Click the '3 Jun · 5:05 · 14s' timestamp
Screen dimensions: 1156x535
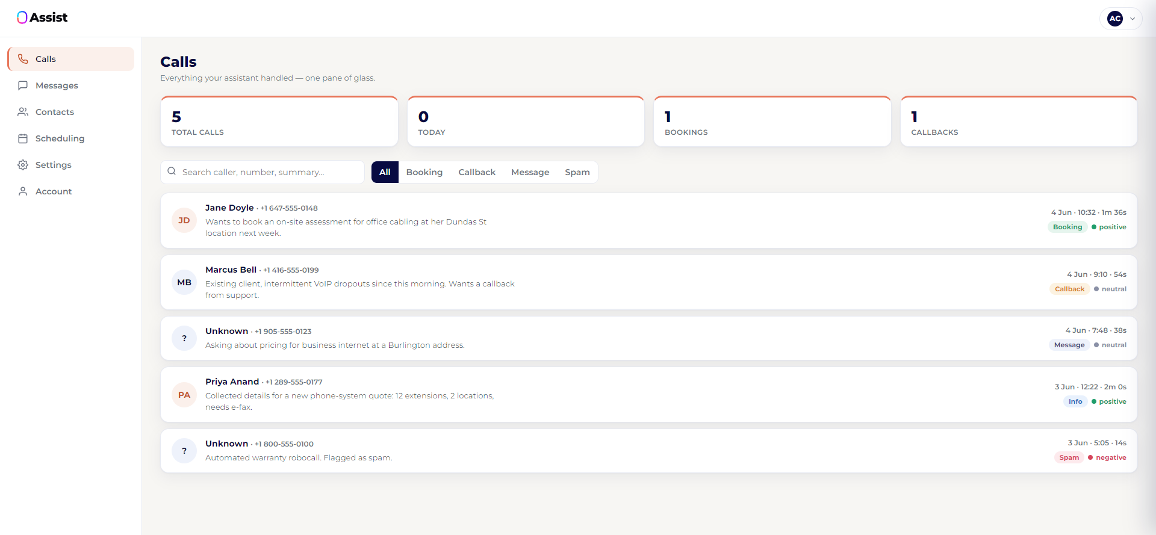point(1097,443)
